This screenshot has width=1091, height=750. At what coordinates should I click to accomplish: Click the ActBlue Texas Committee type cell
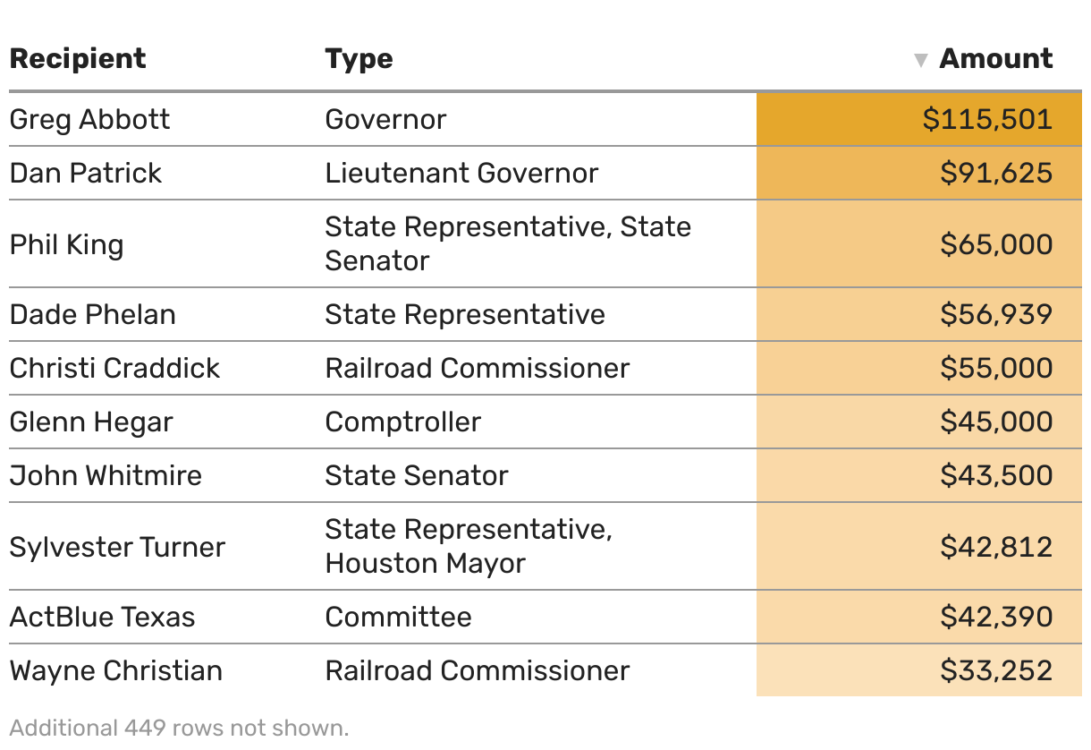point(399,617)
